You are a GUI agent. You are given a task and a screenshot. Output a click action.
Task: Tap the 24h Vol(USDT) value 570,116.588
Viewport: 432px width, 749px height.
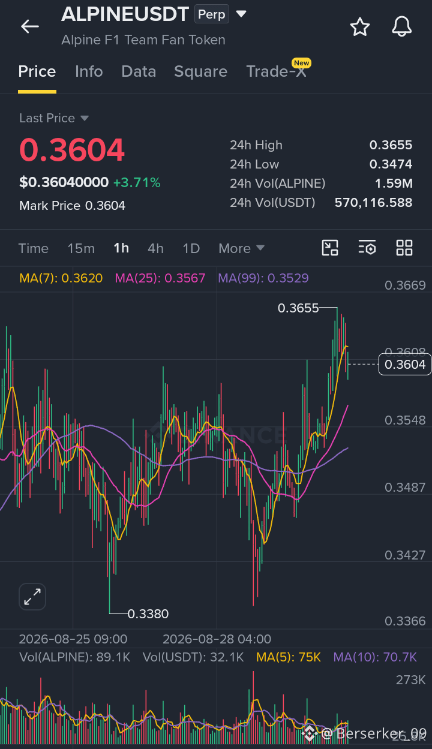point(373,203)
